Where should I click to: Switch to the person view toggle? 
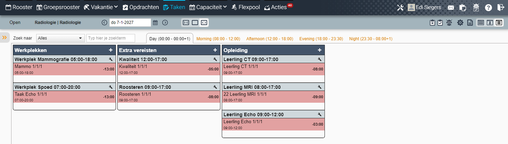[490, 23]
